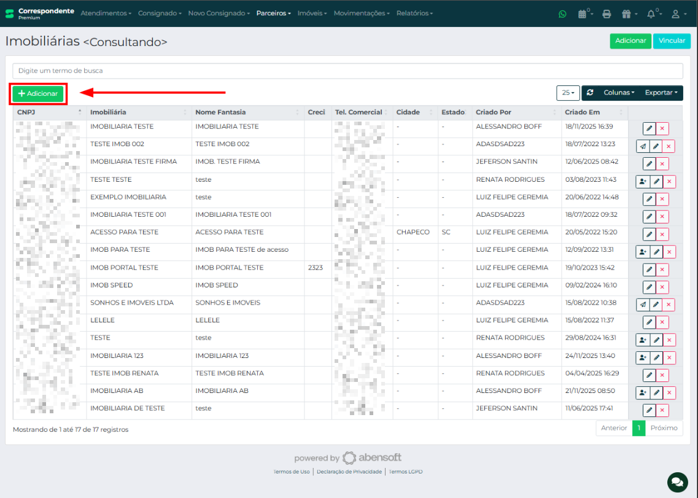
Task: Open the user profile icon menu
Action: 675,14
